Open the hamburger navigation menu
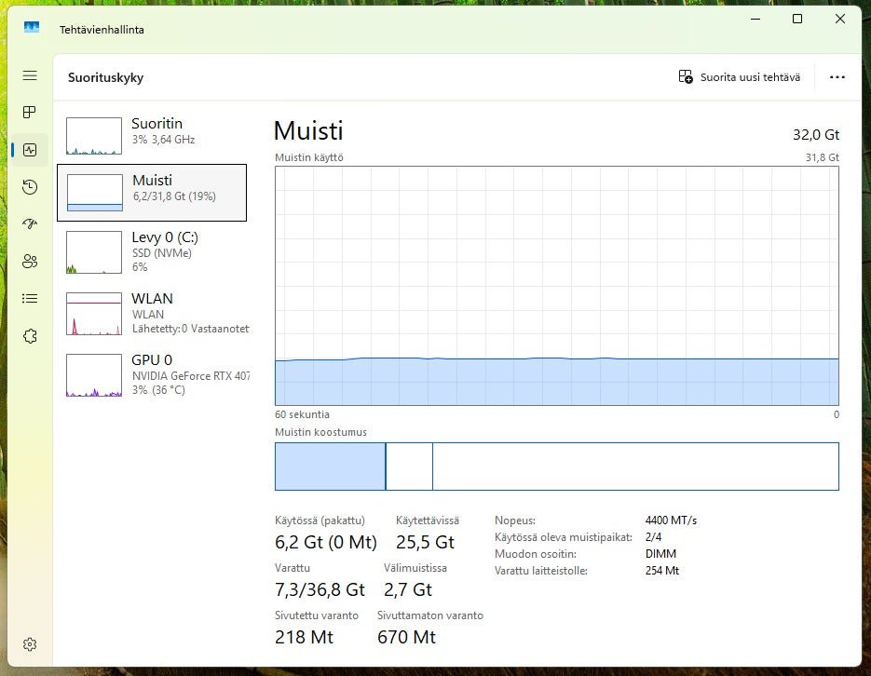The height and width of the screenshot is (676, 871). [x=30, y=75]
